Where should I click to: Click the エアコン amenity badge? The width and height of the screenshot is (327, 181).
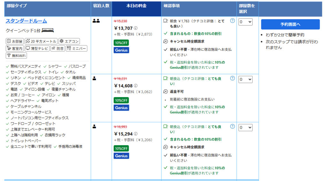point(69,41)
